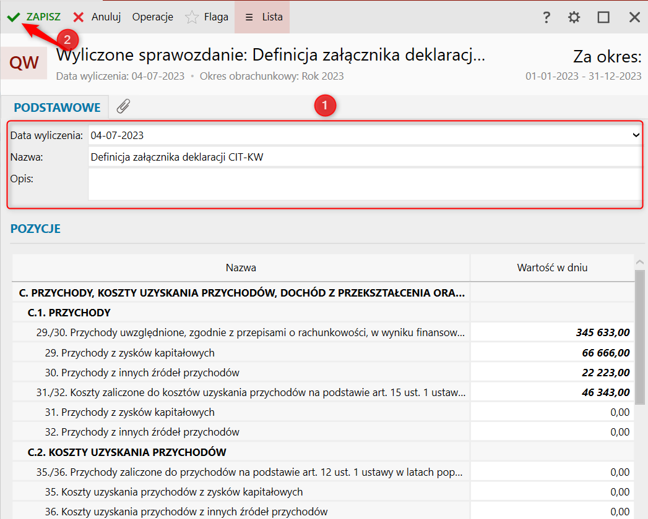Switch to the PODSTAWOWE tab

pos(57,108)
